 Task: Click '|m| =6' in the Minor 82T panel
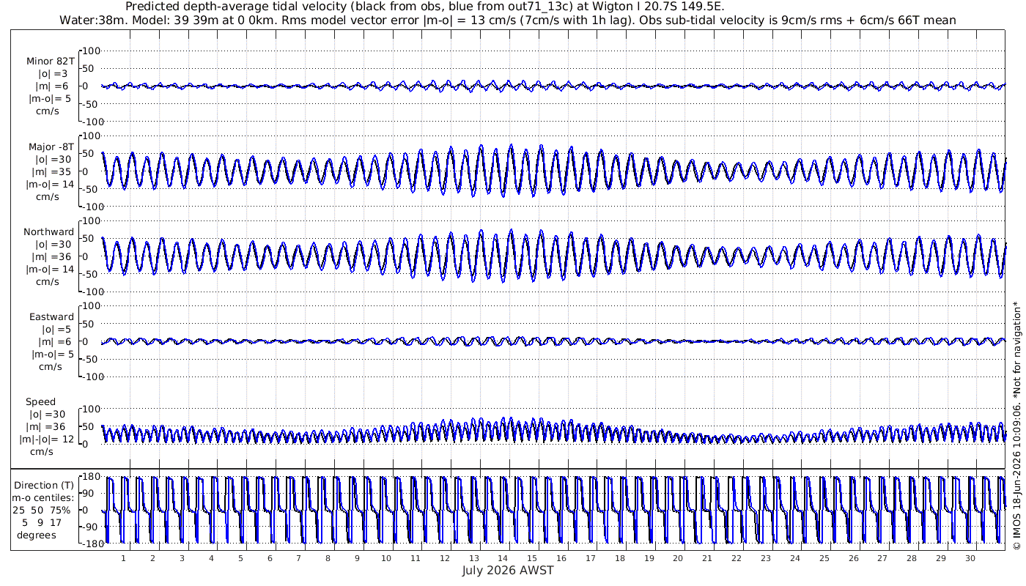click(53, 86)
